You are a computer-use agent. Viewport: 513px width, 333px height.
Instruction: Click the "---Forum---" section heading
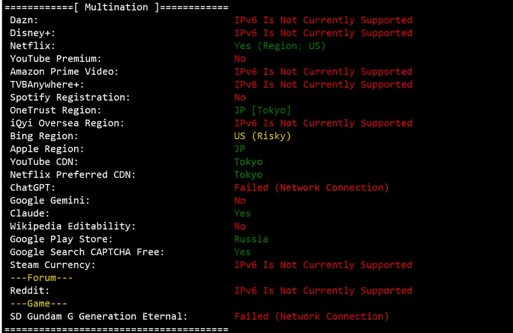tap(42, 278)
